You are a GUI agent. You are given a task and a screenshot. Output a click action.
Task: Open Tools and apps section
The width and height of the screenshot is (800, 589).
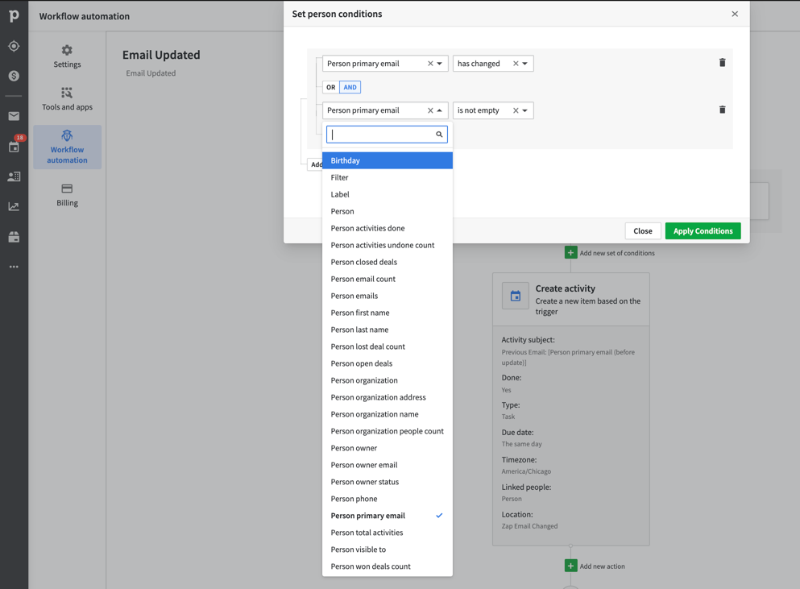point(67,99)
